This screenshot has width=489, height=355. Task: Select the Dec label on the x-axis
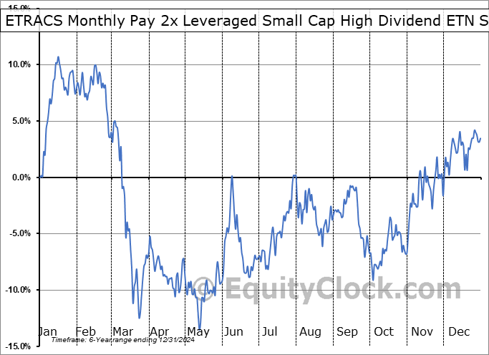coord(460,331)
